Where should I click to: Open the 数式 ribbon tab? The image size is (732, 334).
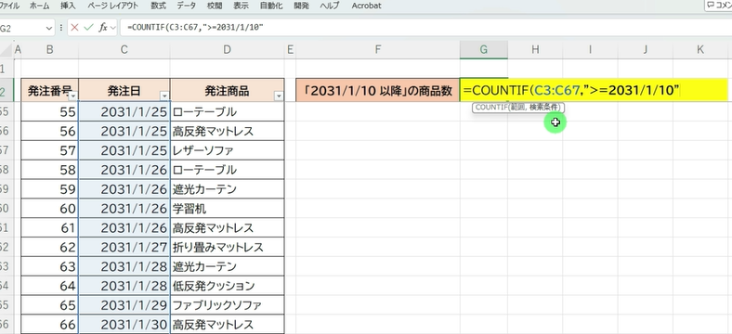[158, 6]
